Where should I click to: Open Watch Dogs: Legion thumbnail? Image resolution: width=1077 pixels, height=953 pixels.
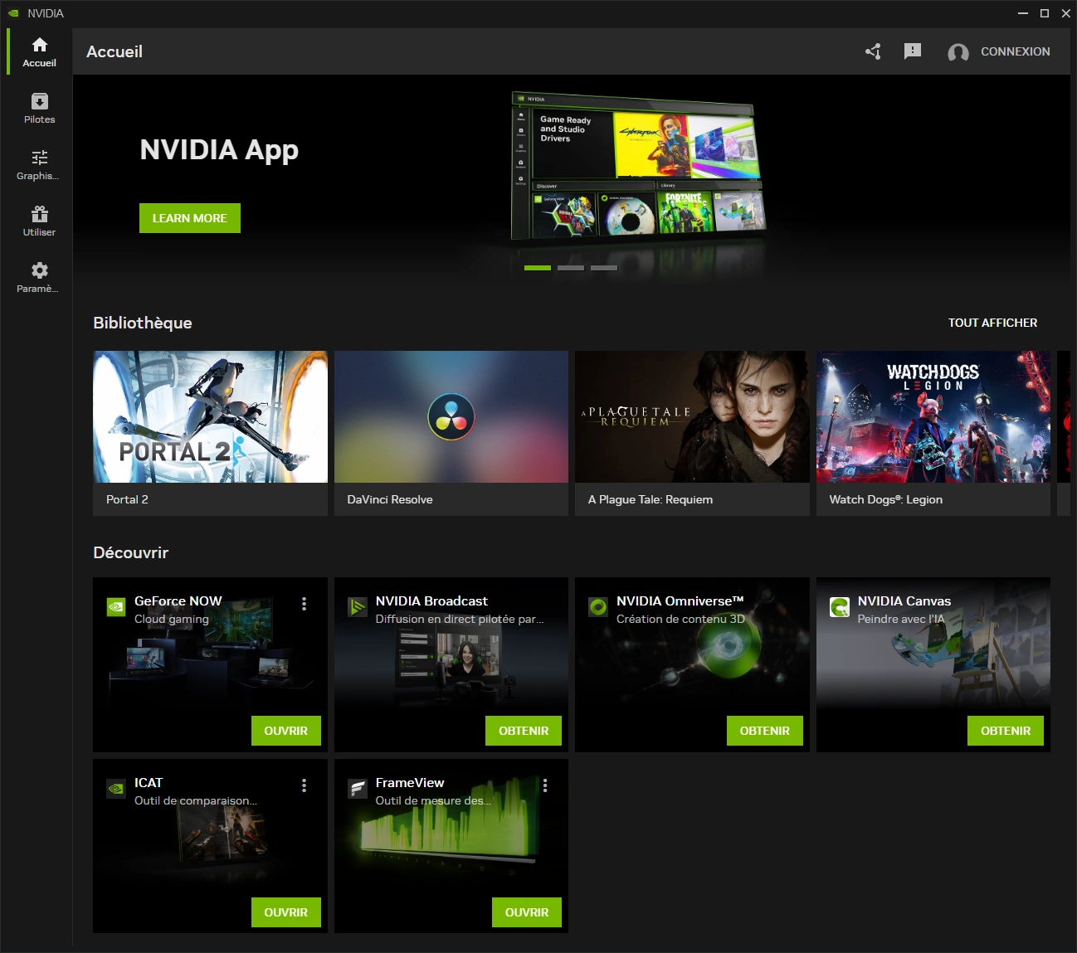click(933, 416)
